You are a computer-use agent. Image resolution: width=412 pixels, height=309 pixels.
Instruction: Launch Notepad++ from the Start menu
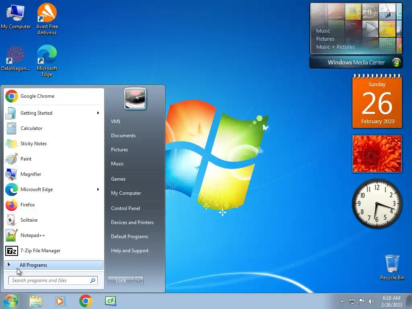pyautogui.click(x=54, y=235)
